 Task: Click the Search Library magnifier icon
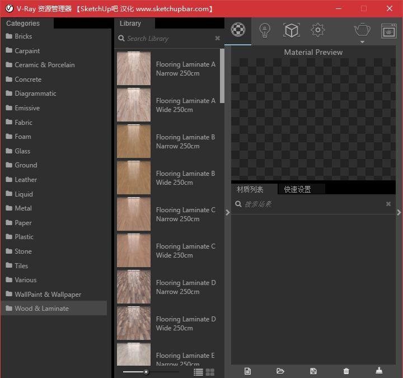click(x=121, y=38)
